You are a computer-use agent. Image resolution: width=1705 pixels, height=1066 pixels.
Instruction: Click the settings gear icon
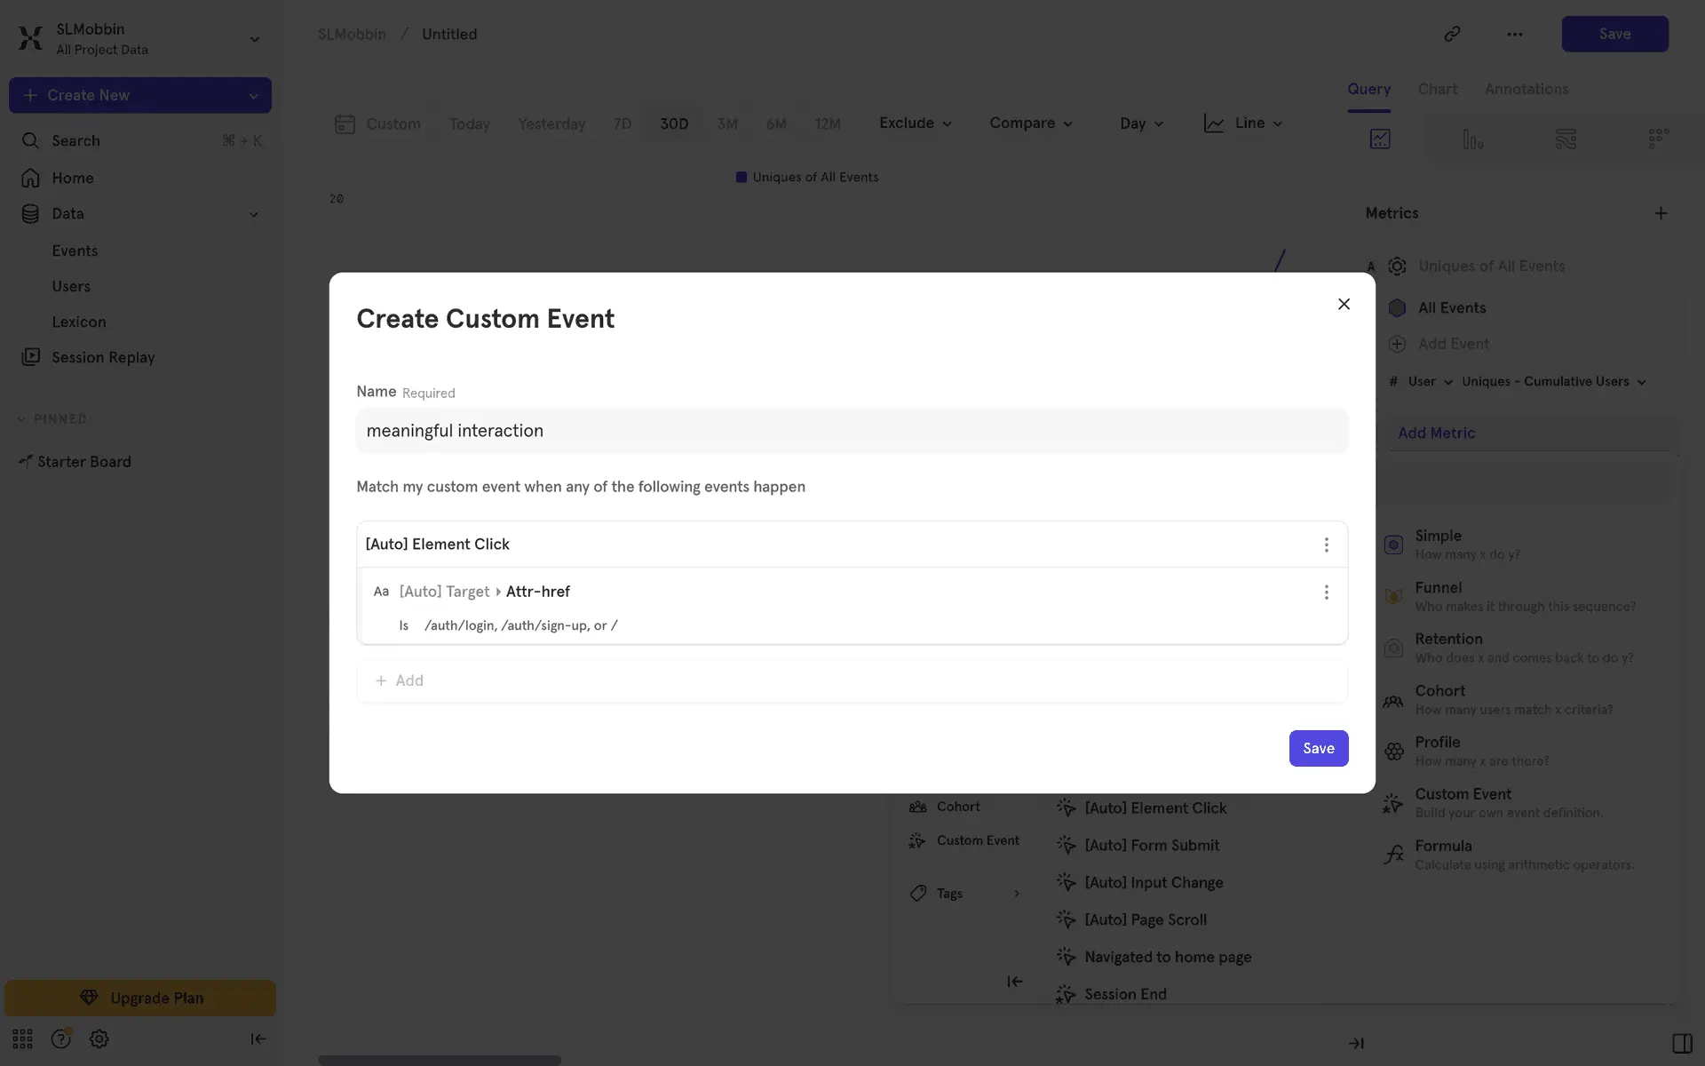(99, 1038)
